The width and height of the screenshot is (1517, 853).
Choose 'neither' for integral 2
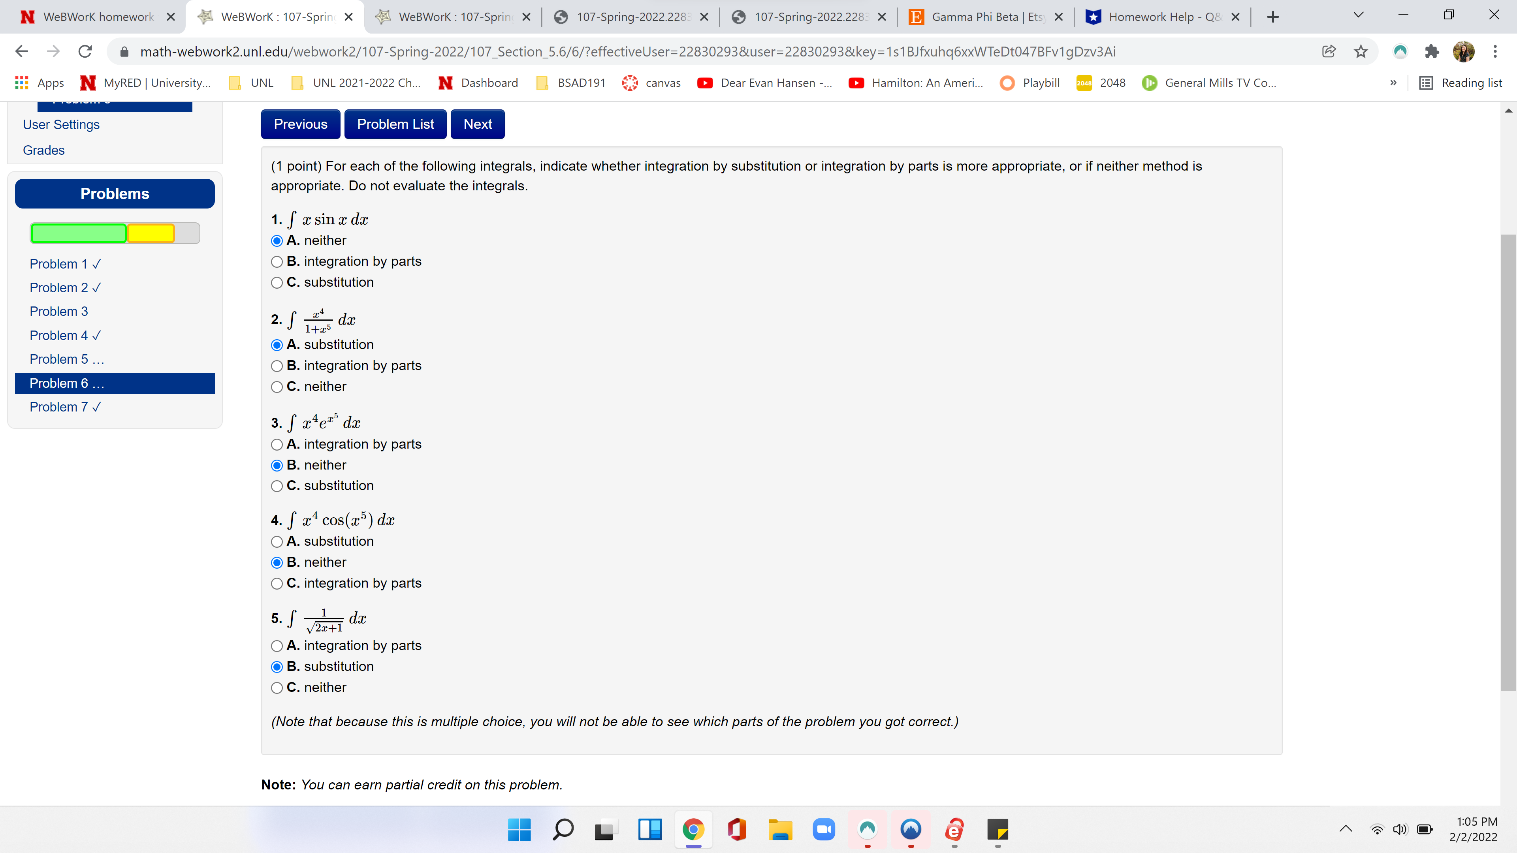coord(277,387)
